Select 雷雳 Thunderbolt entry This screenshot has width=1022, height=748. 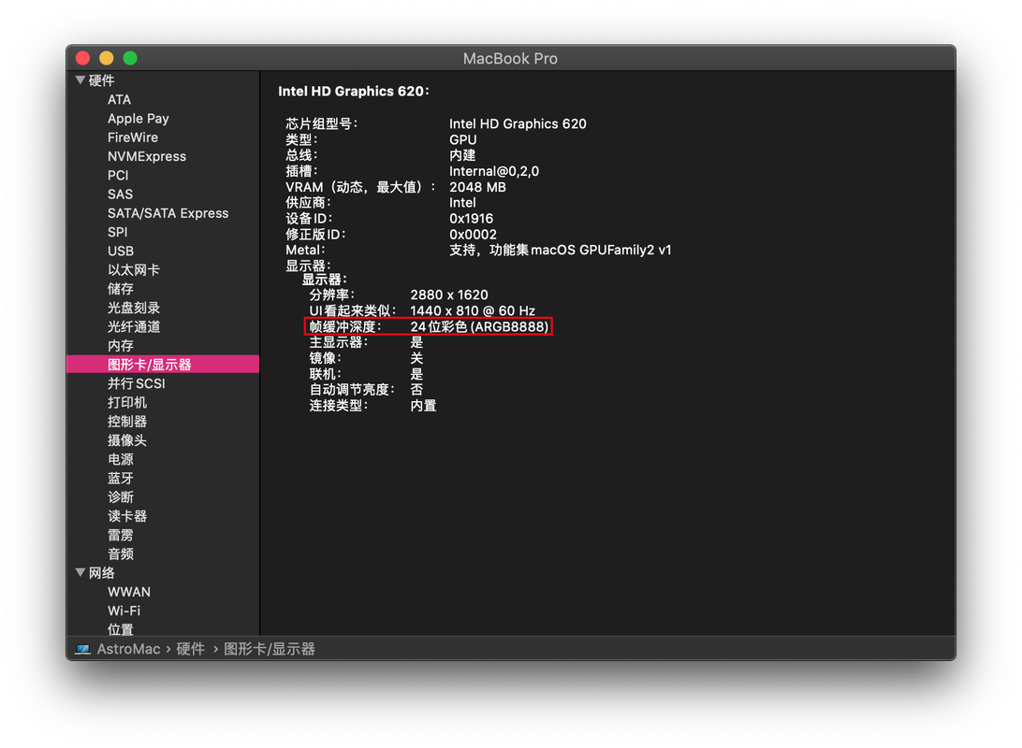(121, 535)
